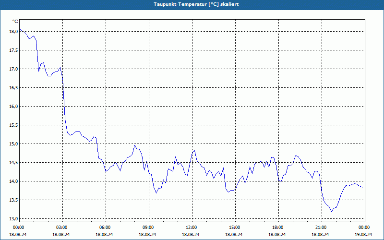
Task: Click the 18.08.24 date under 21:00
Action: pyautogui.click(x=320, y=234)
